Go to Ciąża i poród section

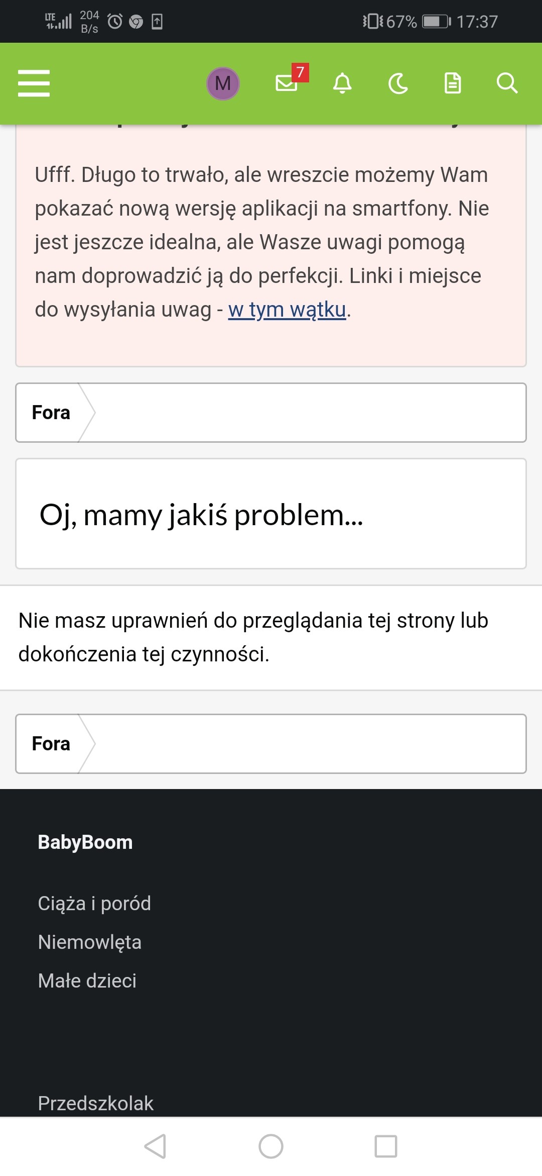pyautogui.click(x=94, y=903)
